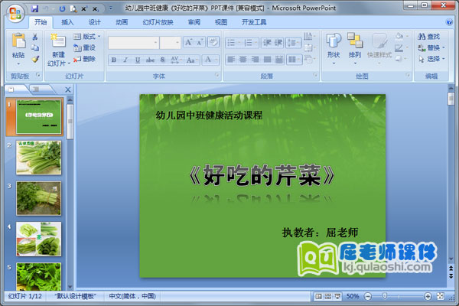Open the shape outline dropdown

click(401, 47)
